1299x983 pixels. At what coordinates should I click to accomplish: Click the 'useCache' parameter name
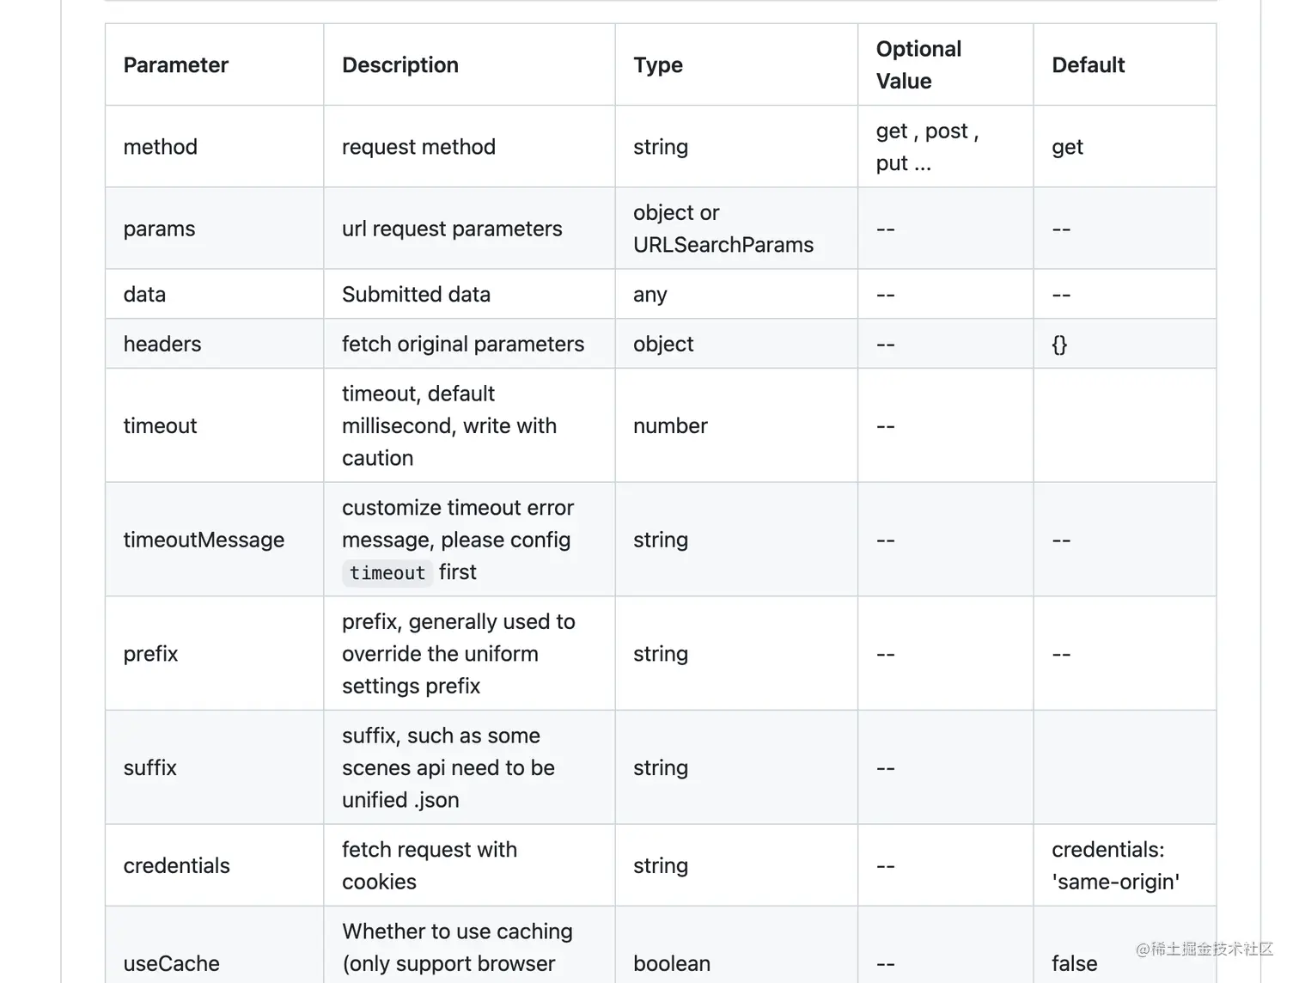pyautogui.click(x=172, y=963)
